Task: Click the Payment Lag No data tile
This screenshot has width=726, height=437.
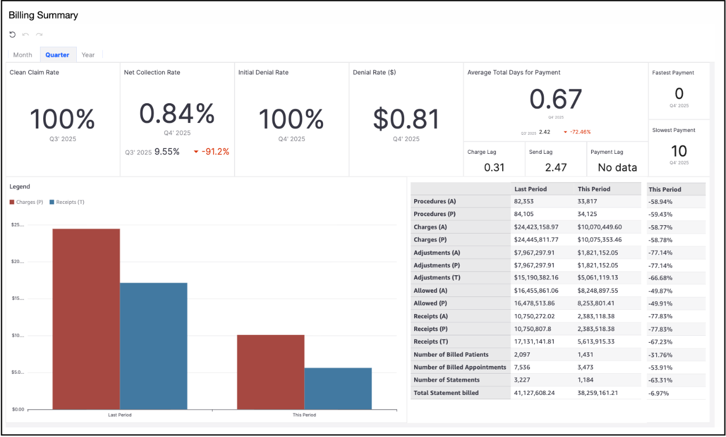Action: 617,159
